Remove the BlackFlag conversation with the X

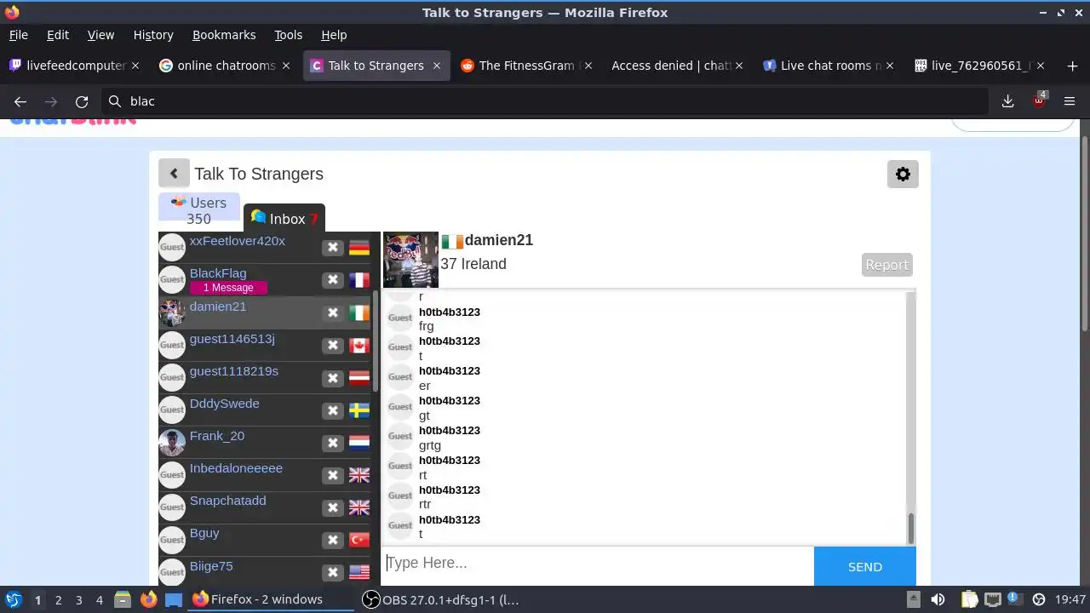pyautogui.click(x=333, y=280)
